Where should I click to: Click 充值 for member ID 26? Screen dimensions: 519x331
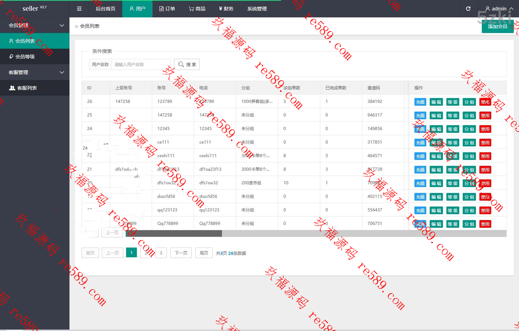420,102
